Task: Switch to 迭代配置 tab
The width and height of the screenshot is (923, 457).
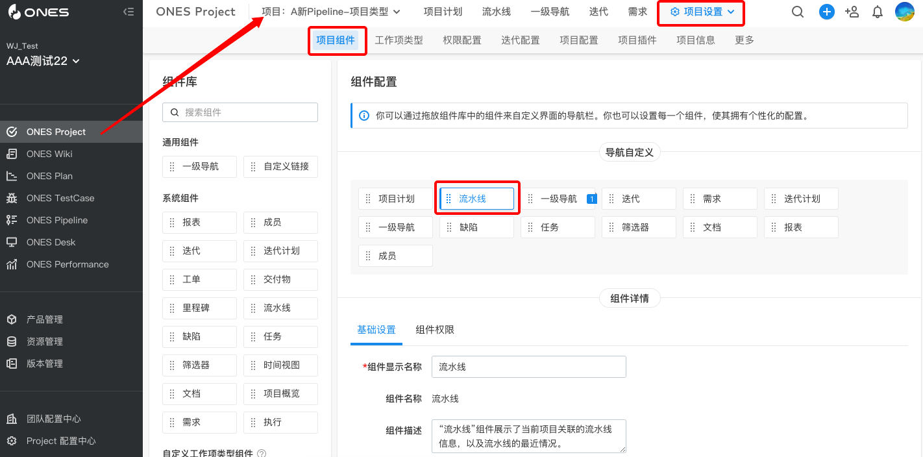Action: (521, 40)
